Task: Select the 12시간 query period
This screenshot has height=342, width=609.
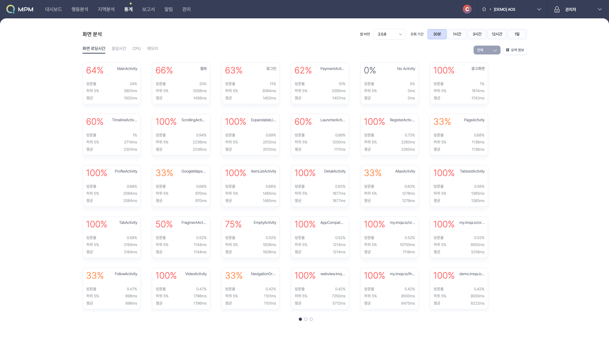Action: tap(497, 34)
